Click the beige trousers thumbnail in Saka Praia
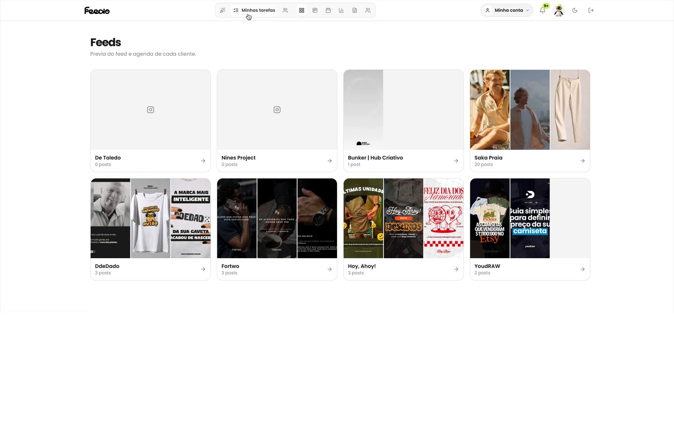This screenshot has width=674, height=421. point(570,110)
